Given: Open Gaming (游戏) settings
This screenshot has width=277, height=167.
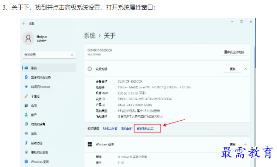Looking at the screenshot, I should (34, 134).
